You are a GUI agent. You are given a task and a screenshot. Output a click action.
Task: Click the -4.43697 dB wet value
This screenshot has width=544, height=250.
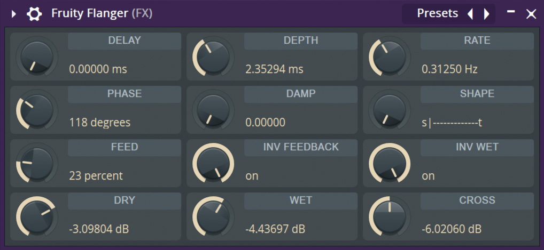click(275, 229)
